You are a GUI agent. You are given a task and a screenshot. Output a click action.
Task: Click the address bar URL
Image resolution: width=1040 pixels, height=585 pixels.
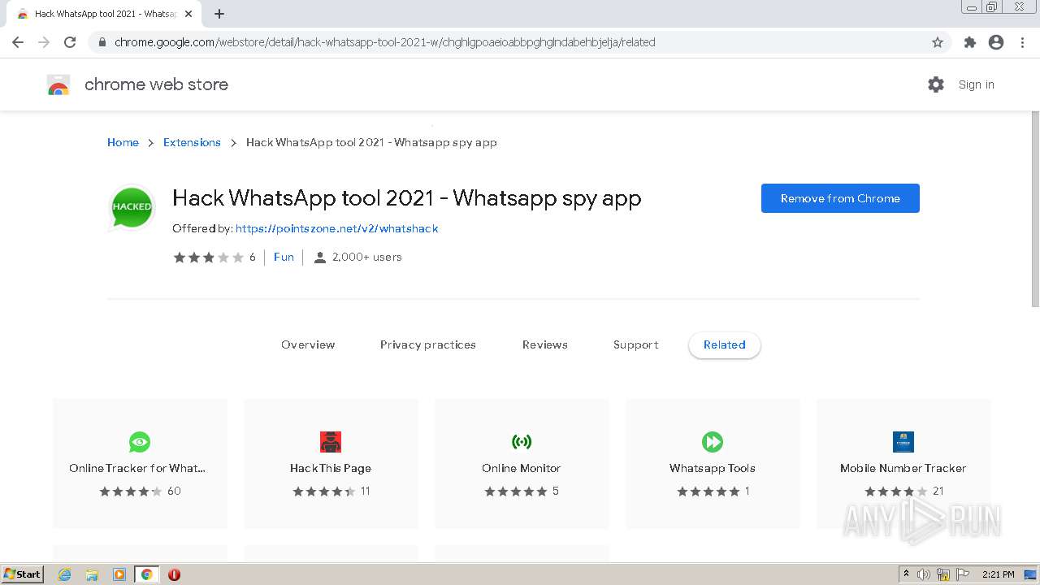[x=385, y=42]
